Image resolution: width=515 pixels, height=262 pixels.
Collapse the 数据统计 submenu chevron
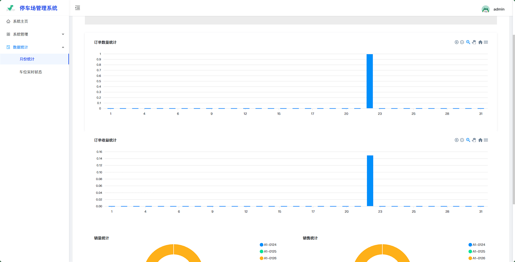pos(63,47)
